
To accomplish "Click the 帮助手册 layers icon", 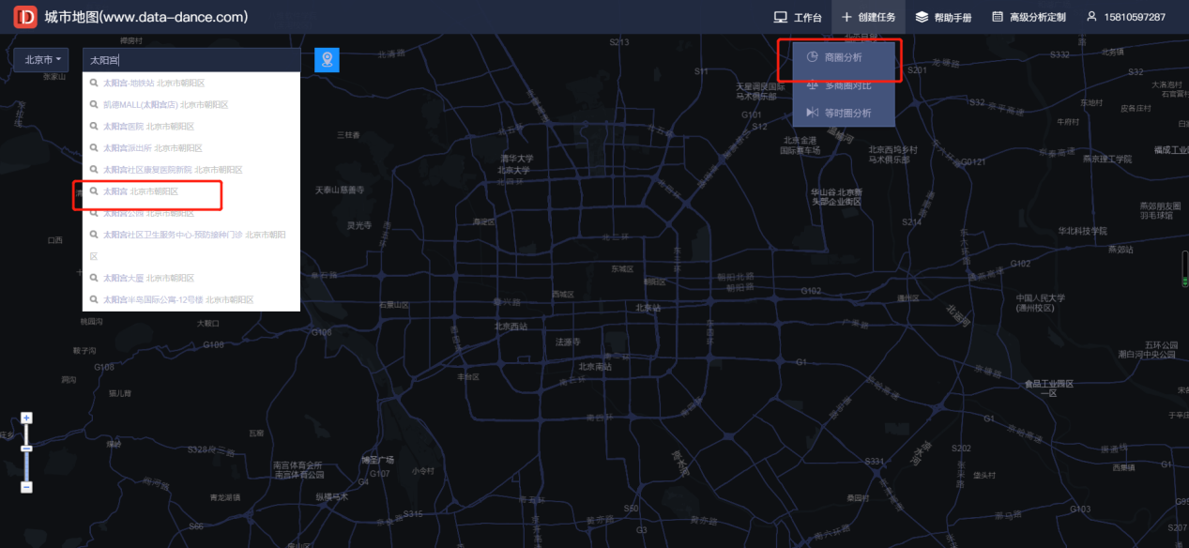I will tap(922, 17).
